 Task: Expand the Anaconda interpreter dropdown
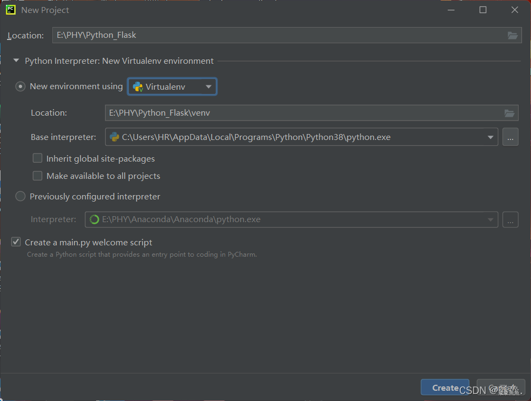tap(491, 219)
